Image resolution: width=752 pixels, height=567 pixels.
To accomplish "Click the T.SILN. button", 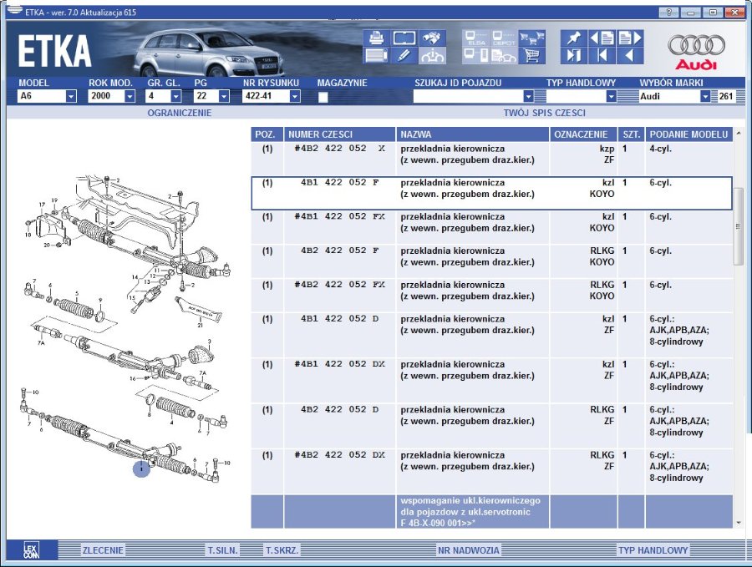I will pyautogui.click(x=222, y=550).
